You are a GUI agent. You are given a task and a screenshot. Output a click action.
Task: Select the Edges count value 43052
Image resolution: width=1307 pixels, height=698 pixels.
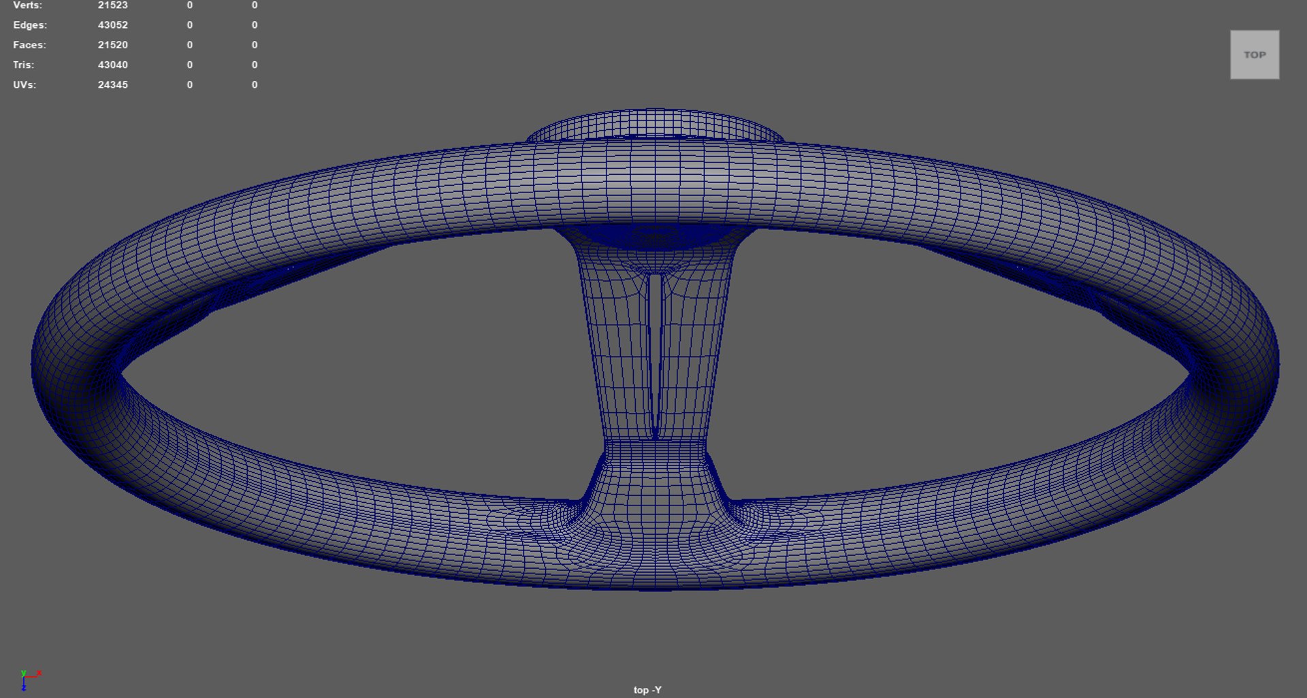coord(112,24)
